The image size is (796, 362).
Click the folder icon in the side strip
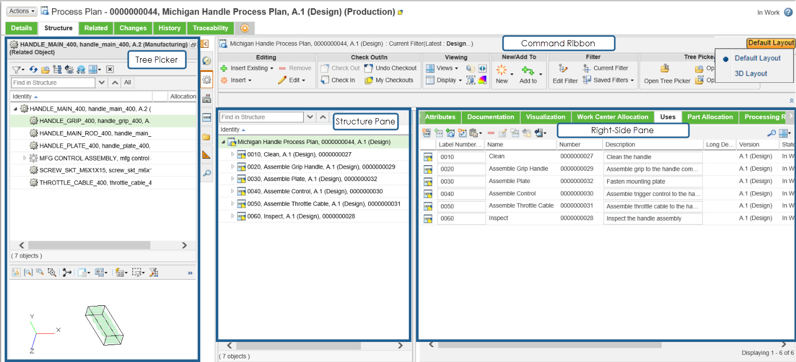point(206,137)
